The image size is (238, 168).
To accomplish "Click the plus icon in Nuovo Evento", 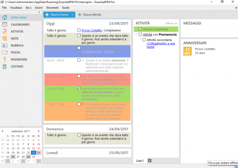I will click(x=47, y=15).
